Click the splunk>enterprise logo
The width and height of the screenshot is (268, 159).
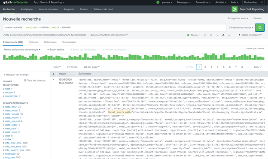(15, 2)
